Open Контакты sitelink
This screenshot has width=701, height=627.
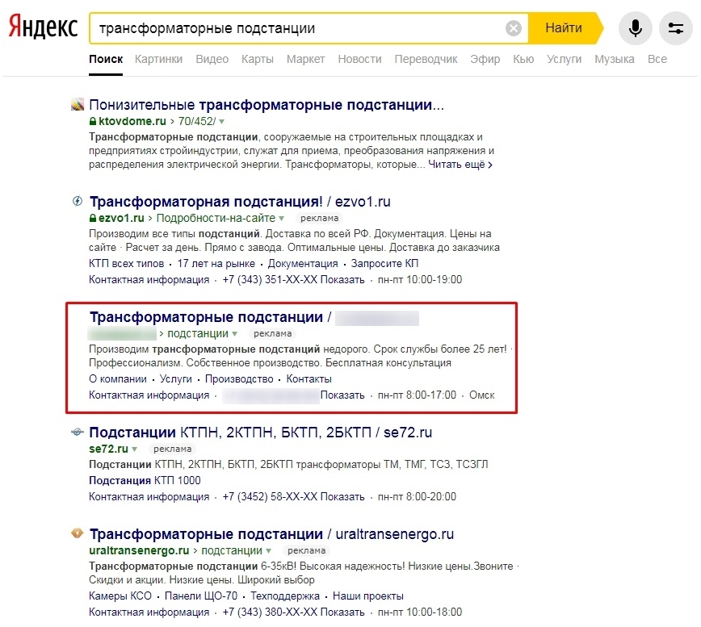[309, 378]
